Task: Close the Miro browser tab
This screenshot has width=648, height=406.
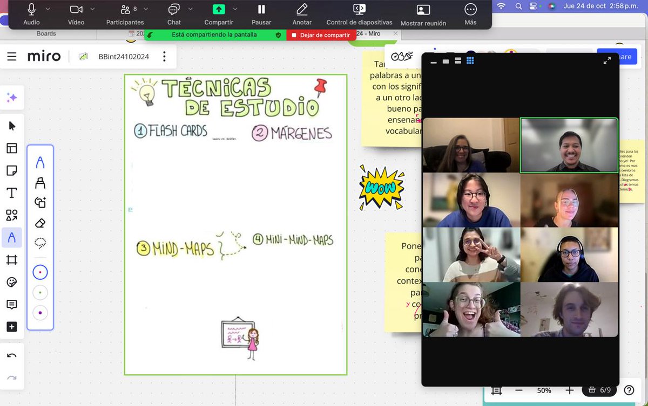Action: pos(395,33)
